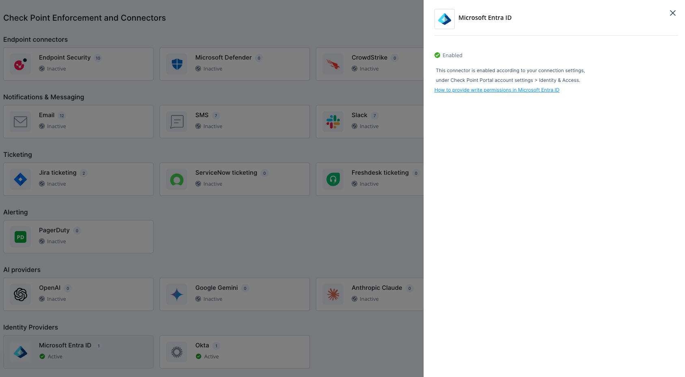Click the Microsoft Entra ID card icon
The image size is (685, 377).
[20, 352]
